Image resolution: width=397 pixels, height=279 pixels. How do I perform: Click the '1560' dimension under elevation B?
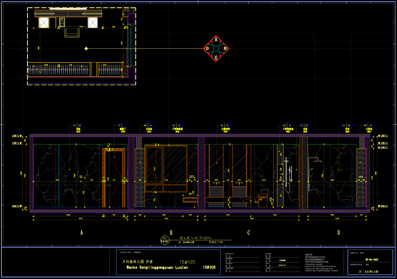164,215
